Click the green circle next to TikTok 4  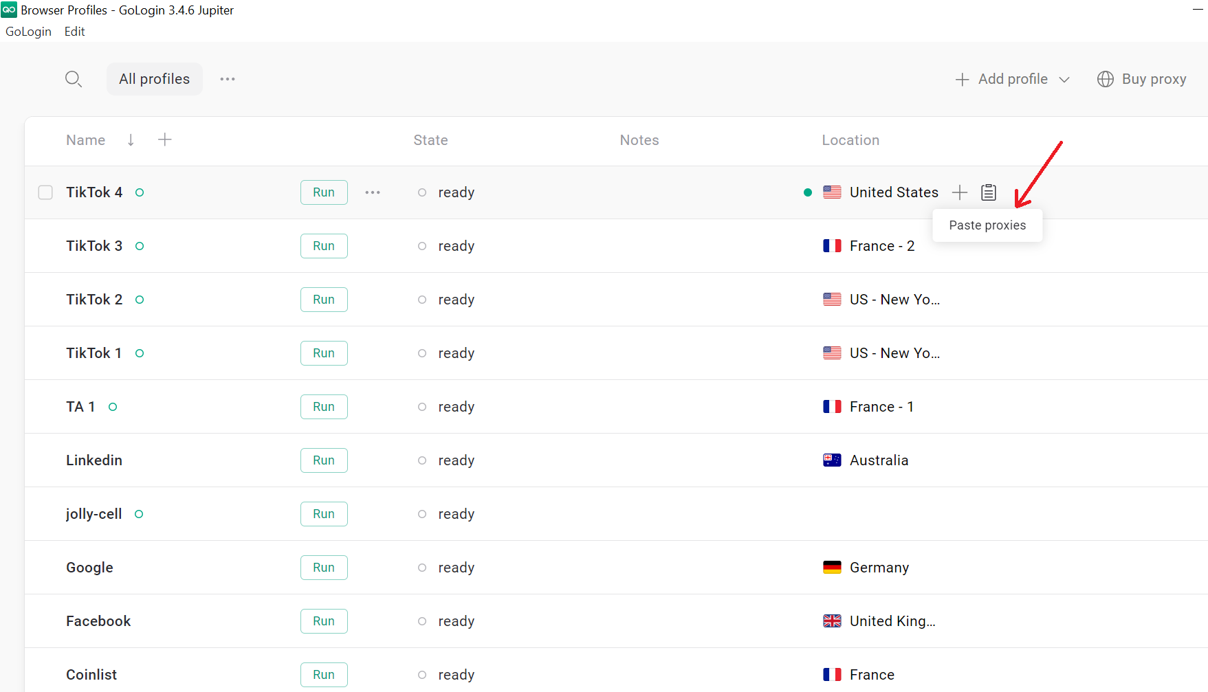[140, 192]
